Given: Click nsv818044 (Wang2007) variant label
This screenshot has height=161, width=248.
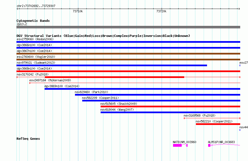Looking at the screenshot, I should (117, 110).
